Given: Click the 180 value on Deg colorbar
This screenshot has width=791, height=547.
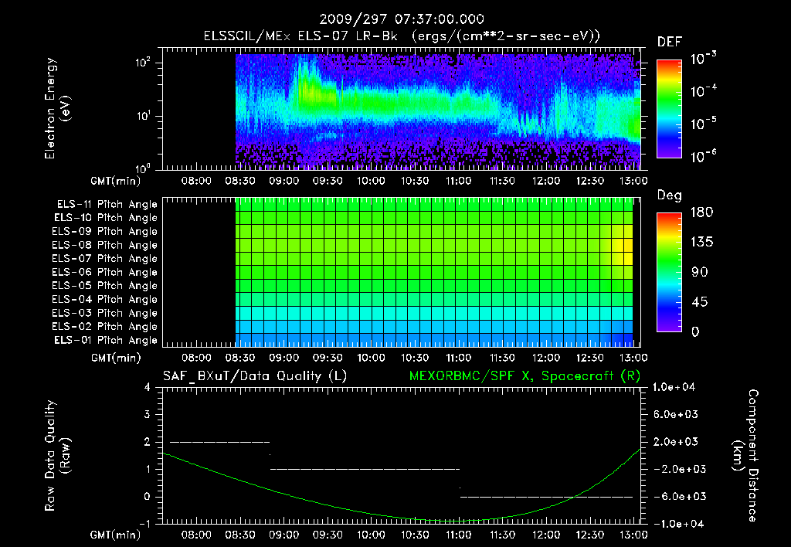Looking at the screenshot, I should coord(701,212).
